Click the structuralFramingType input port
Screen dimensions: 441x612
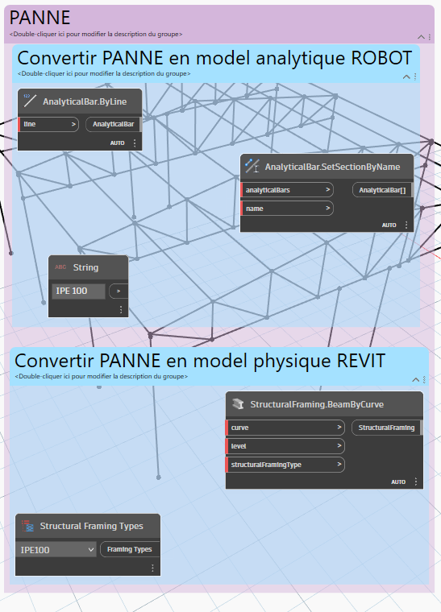click(285, 465)
